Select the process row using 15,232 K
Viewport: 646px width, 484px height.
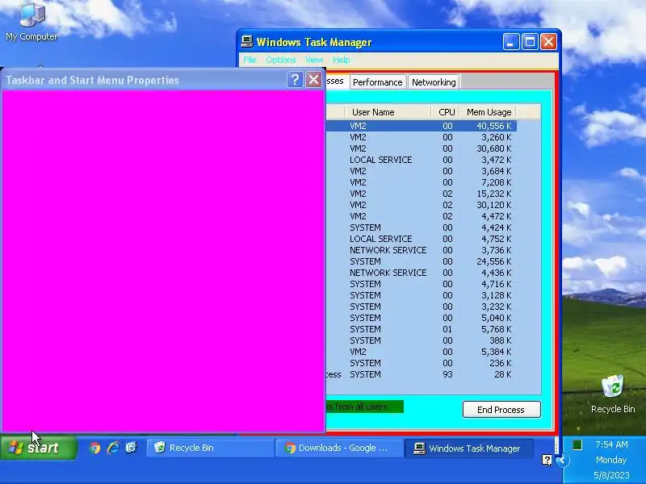point(421,194)
